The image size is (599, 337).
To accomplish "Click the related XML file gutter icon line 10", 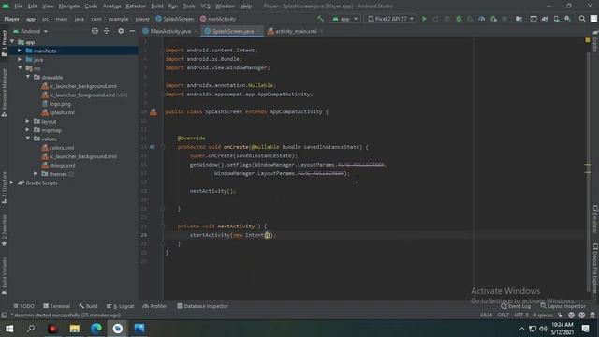I will click(153, 112).
